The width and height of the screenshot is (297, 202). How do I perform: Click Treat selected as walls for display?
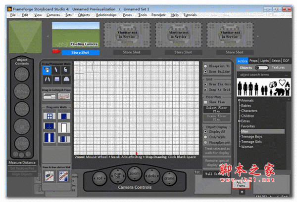point(217,151)
